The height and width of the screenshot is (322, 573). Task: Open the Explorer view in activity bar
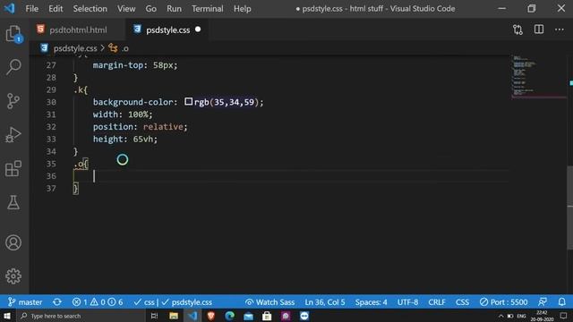click(13, 34)
